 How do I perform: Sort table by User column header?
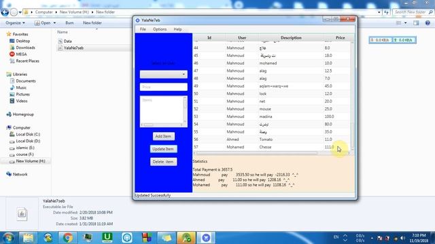(x=242, y=38)
